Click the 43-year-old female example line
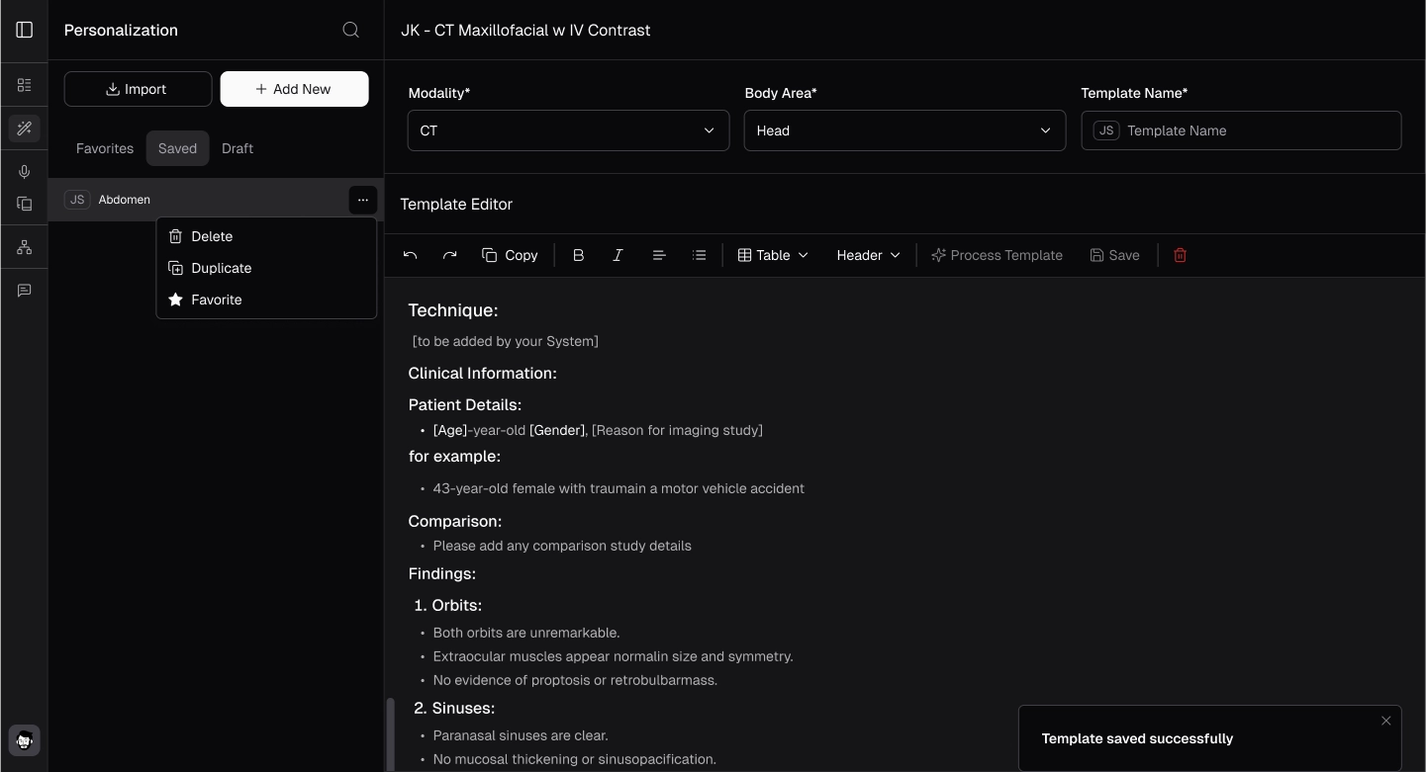The width and height of the screenshot is (1426, 772). [x=618, y=488]
